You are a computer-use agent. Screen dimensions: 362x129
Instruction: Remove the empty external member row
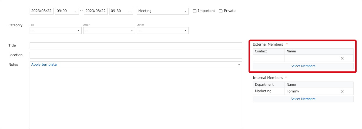pos(342,58)
